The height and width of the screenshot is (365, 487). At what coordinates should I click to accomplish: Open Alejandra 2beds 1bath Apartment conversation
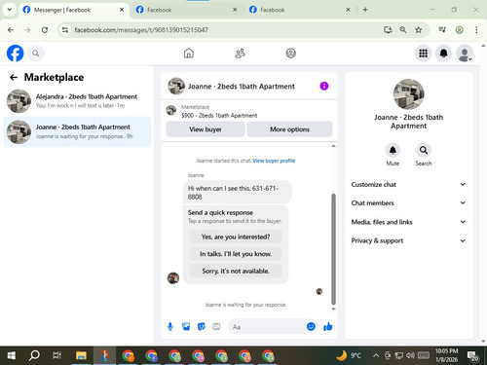pyautogui.click(x=77, y=101)
